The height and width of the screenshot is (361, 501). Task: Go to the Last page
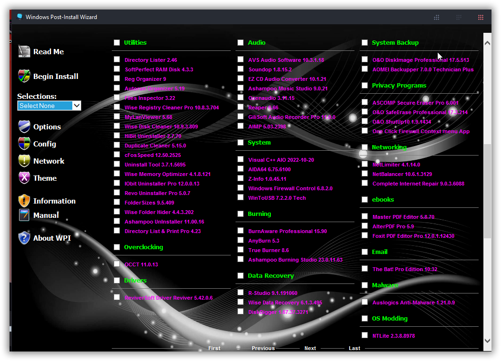tap(354, 348)
